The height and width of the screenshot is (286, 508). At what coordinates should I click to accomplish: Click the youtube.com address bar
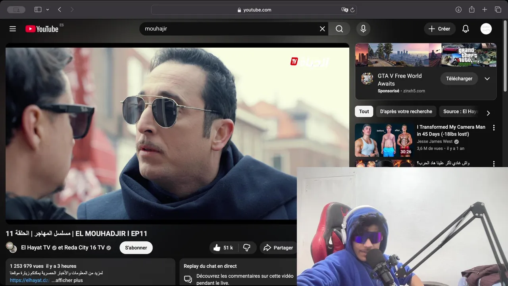(254, 10)
